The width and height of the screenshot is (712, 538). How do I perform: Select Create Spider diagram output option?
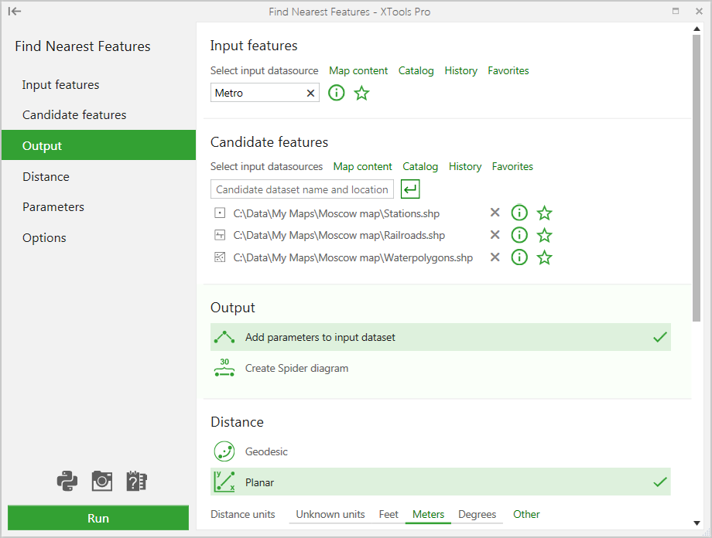[x=296, y=369]
